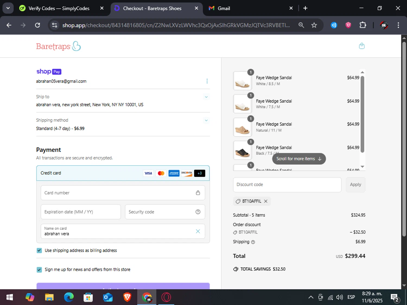Click the purple pay button at bottom
This screenshot has width=407, height=305.
[123, 286]
